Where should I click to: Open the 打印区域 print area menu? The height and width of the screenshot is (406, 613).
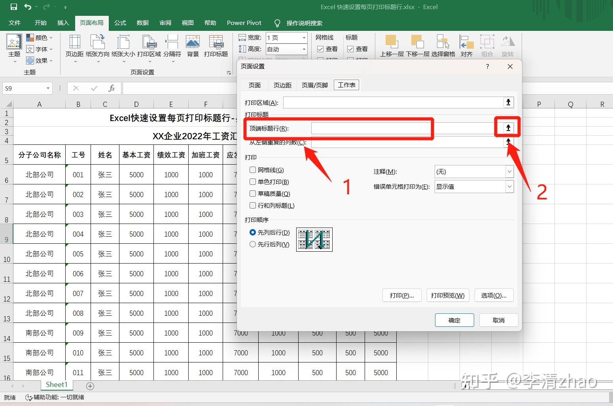[x=149, y=48]
